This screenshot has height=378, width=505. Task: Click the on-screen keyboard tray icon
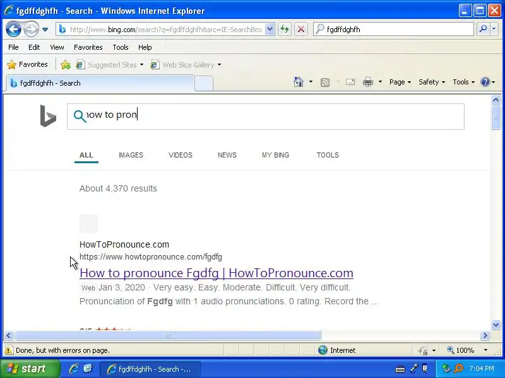click(400, 369)
